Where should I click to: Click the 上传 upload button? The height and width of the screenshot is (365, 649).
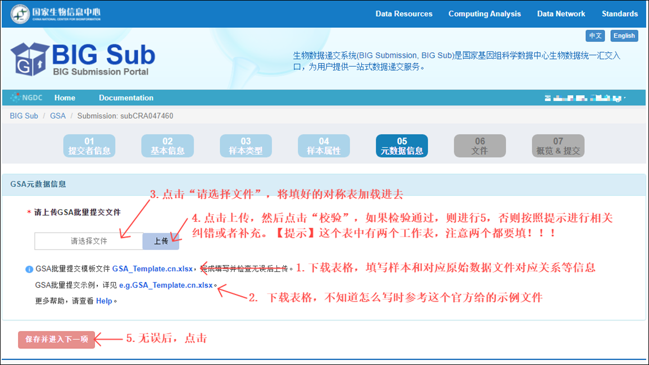(x=161, y=241)
